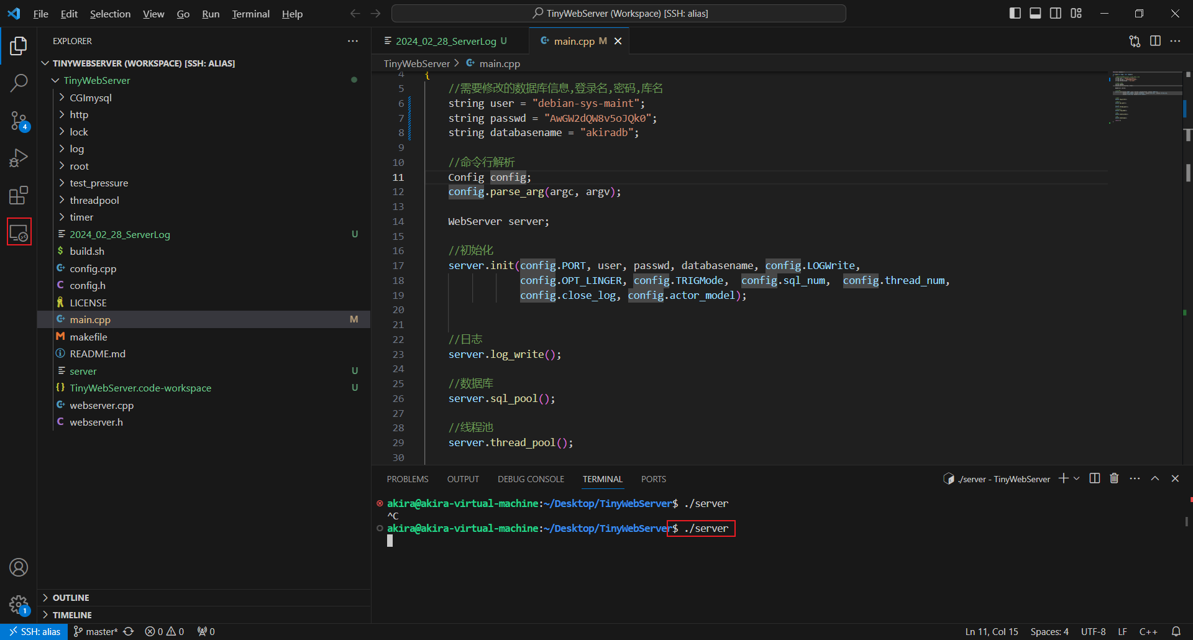Split the editor to the right
The height and width of the screenshot is (640, 1193).
[1155, 41]
